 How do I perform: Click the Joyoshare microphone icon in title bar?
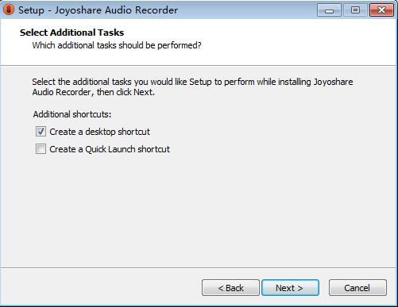pyautogui.click(x=9, y=10)
